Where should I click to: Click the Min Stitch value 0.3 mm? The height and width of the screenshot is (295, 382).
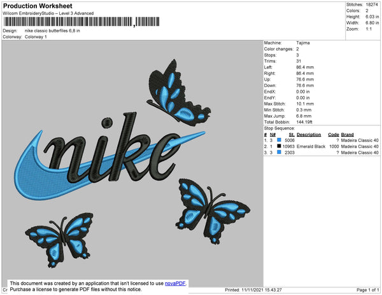coord(304,110)
